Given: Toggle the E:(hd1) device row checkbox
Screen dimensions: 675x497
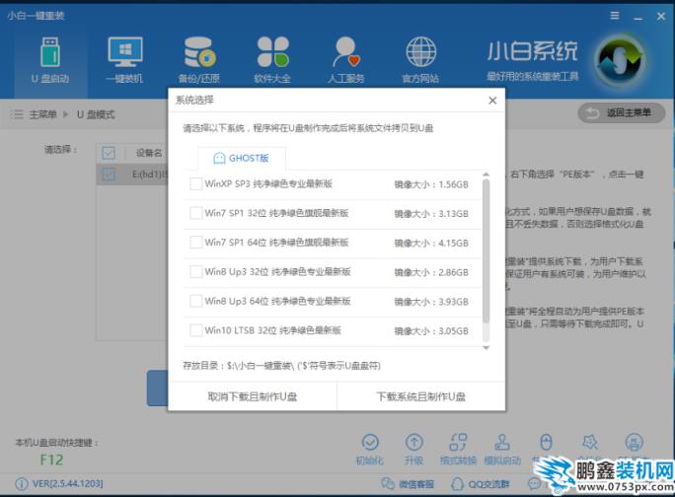Looking at the screenshot, I should [109, 175].
